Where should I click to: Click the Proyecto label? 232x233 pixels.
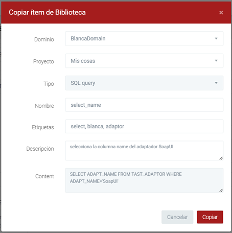pos(43,61)
